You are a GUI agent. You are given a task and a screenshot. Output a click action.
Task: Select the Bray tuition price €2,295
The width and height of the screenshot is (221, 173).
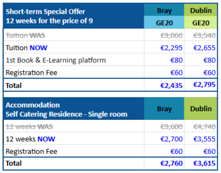point(171,48)
